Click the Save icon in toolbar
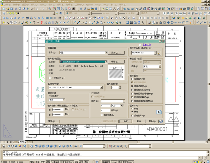Screen dimensions: 210x163 11,9
